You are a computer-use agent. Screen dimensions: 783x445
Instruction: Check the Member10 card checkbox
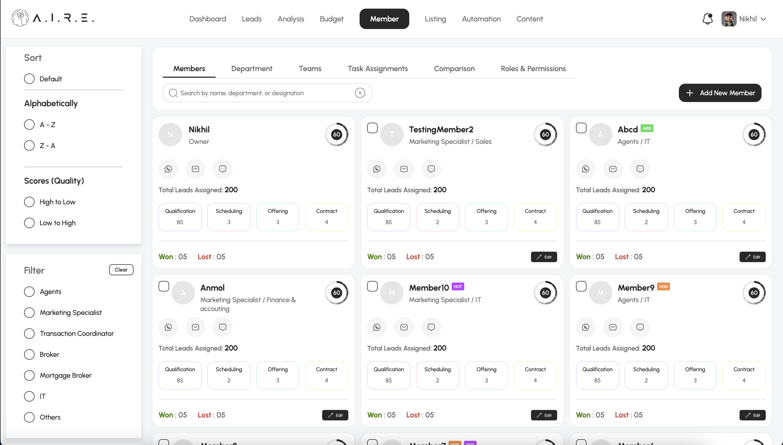[372, 286]
